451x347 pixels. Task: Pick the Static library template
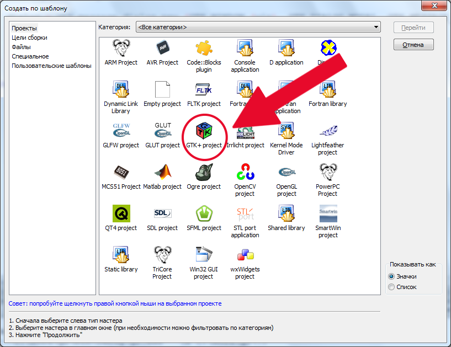(x=121, y=260)
